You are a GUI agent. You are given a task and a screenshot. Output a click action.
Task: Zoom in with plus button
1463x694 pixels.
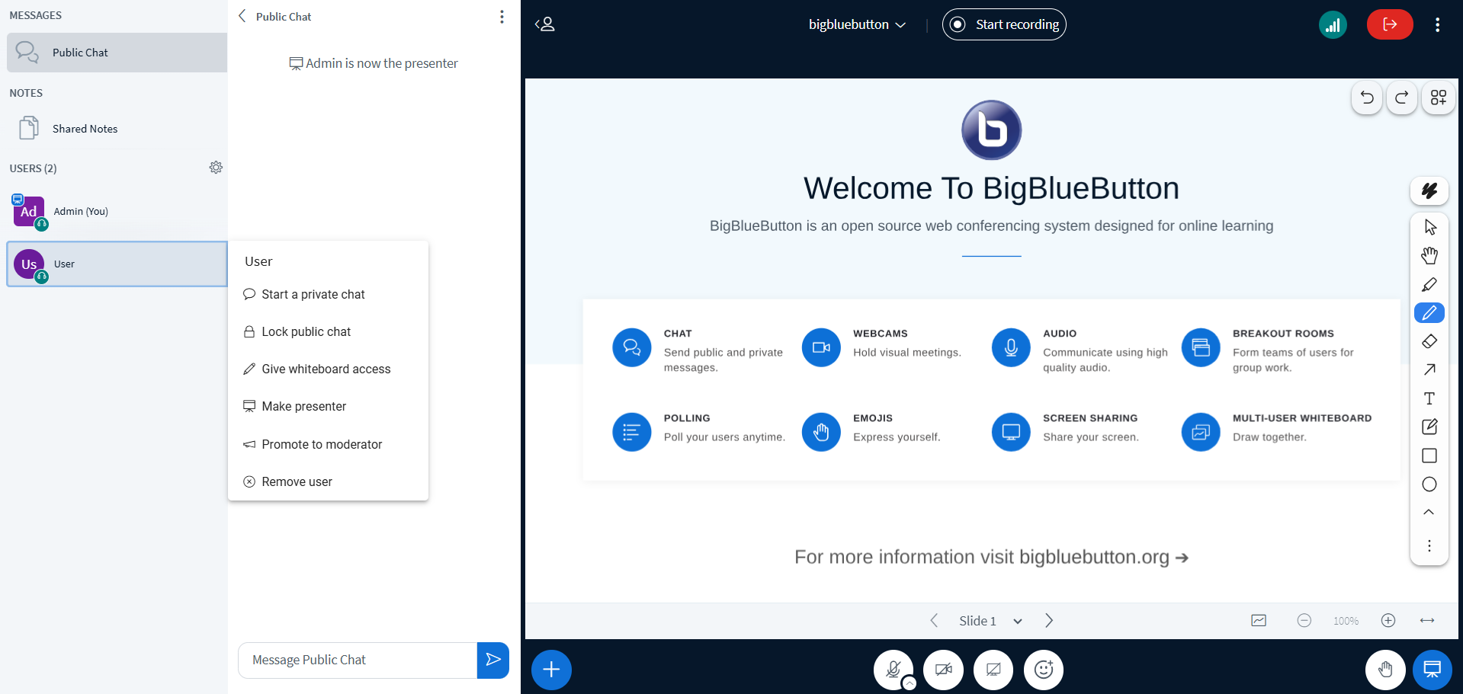point(1388,621)
